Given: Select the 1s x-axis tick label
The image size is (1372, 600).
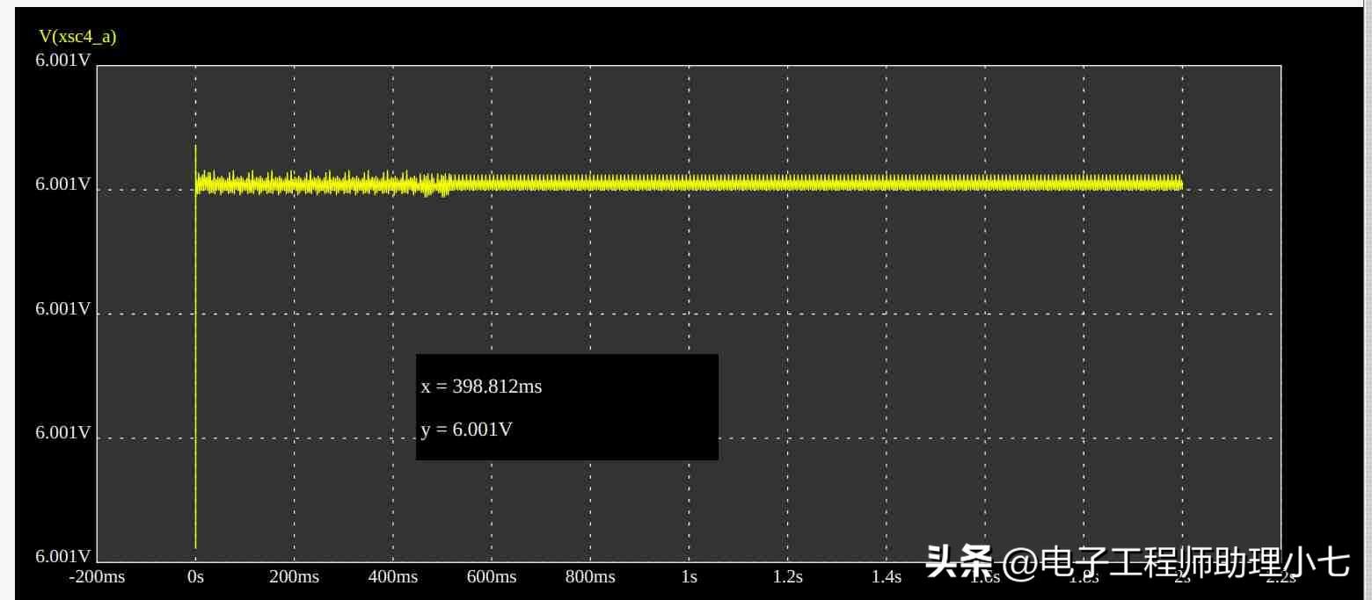Looking at the screenshot, I should [x=689, y=577].
